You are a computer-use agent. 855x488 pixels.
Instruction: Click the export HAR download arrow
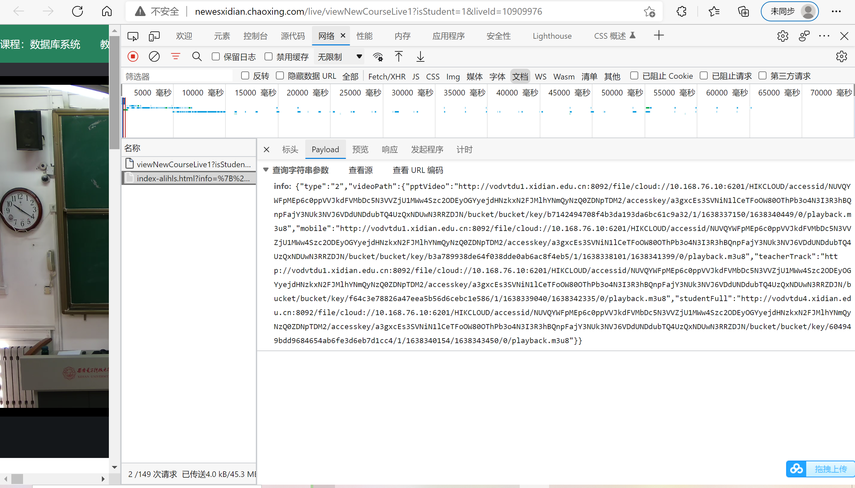tap(420, 57)
